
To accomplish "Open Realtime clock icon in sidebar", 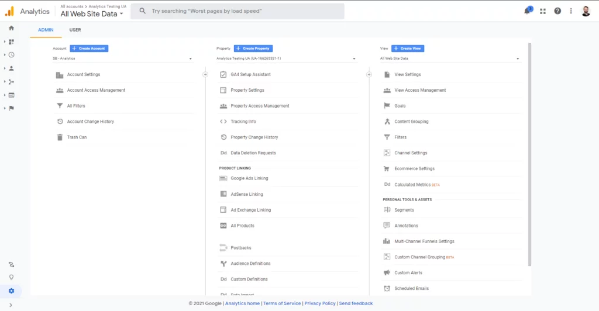I will [x=12, y=55].
